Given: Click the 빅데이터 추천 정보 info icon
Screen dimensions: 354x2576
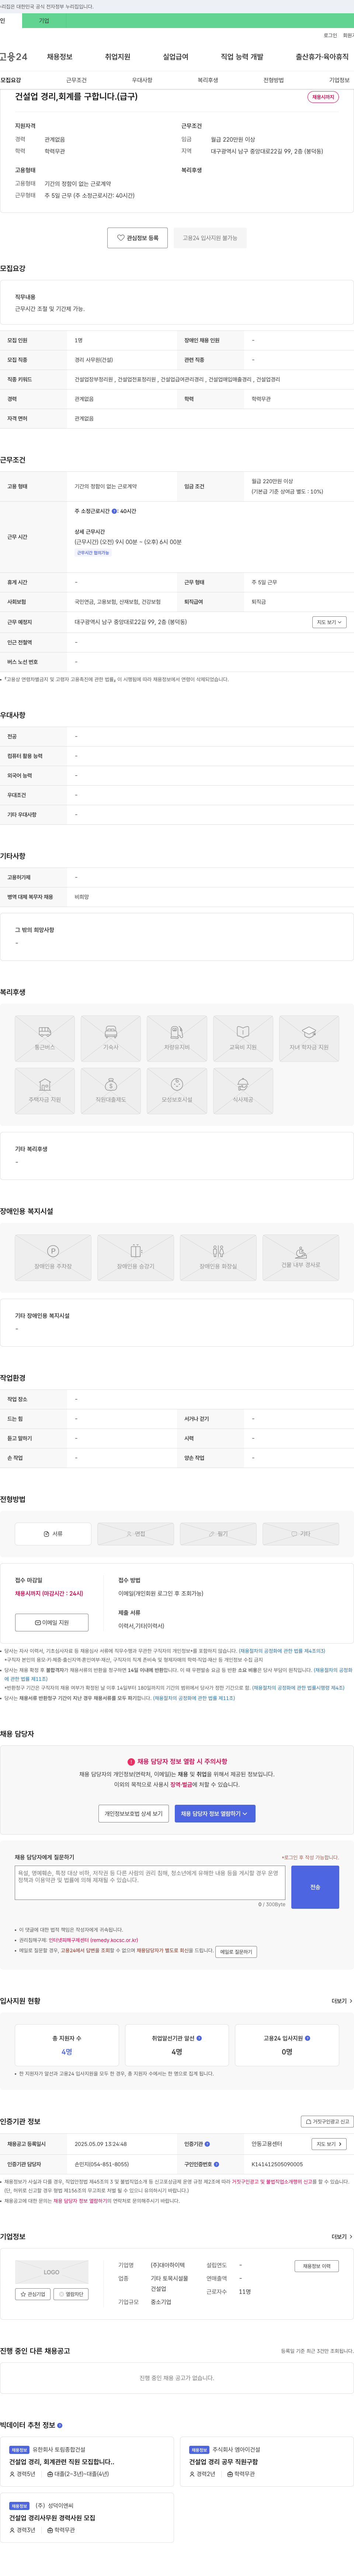Looking at the screenshot, I should point(60,2425).
